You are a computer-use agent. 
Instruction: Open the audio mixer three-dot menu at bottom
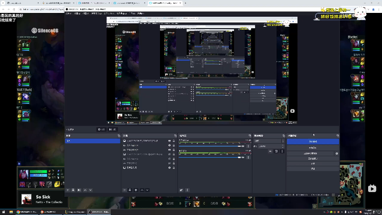coord(187,190)
